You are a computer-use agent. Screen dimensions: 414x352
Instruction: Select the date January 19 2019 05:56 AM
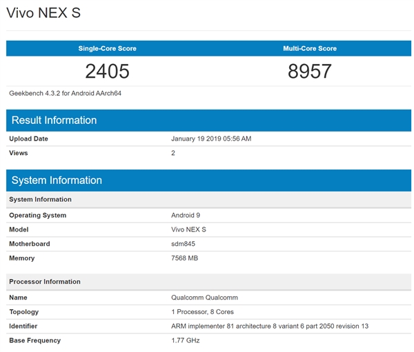211,138
